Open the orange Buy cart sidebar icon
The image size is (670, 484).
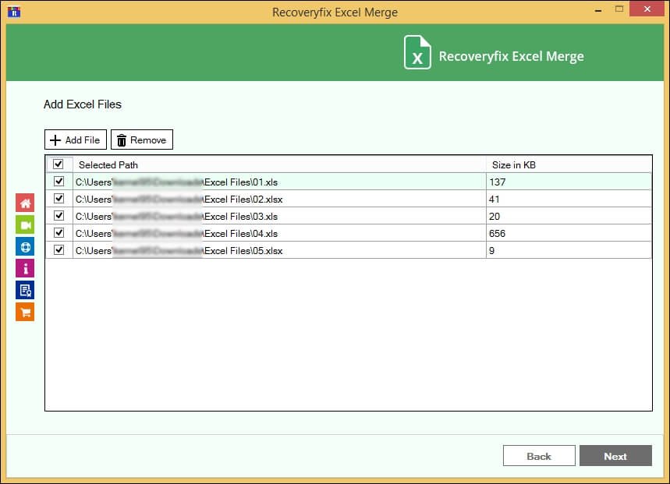click(x=25, y=312)
